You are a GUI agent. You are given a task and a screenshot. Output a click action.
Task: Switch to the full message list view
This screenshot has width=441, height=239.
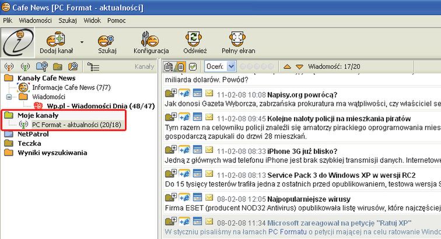pyautogui.click(x=169, y=66)
